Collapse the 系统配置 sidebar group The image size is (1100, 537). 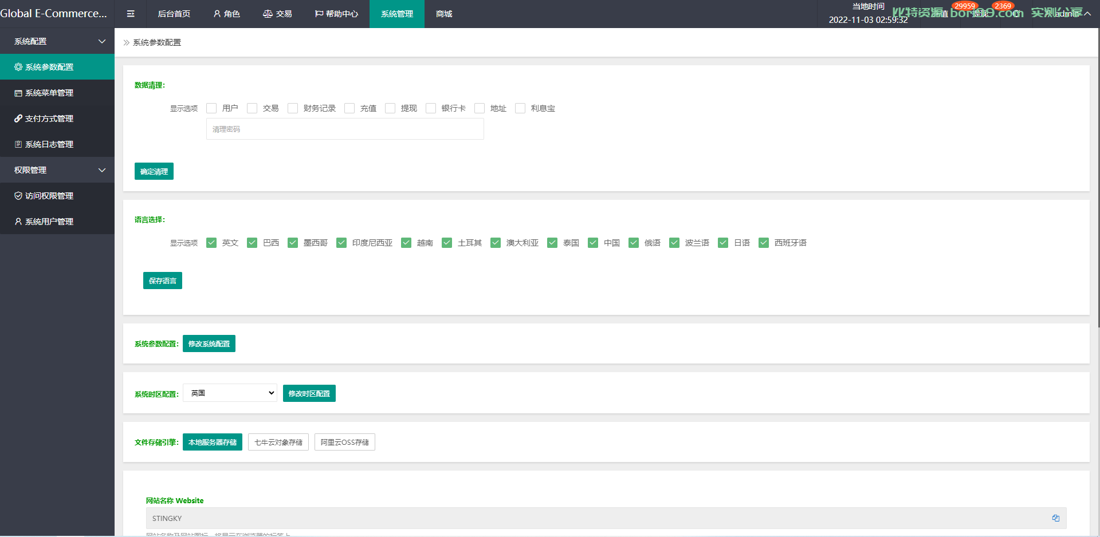pos(57,41)
